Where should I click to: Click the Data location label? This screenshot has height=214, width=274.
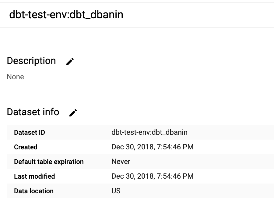click(x=34, y=191)
